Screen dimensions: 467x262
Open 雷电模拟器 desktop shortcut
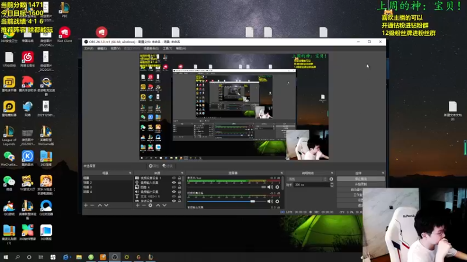point(9,109)
